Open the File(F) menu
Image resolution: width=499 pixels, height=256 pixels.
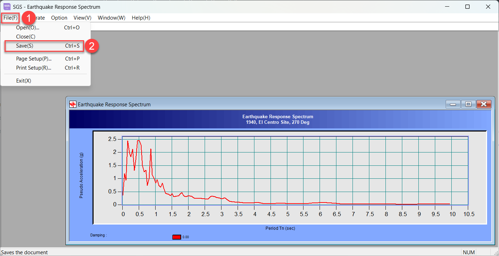point(10,17)
